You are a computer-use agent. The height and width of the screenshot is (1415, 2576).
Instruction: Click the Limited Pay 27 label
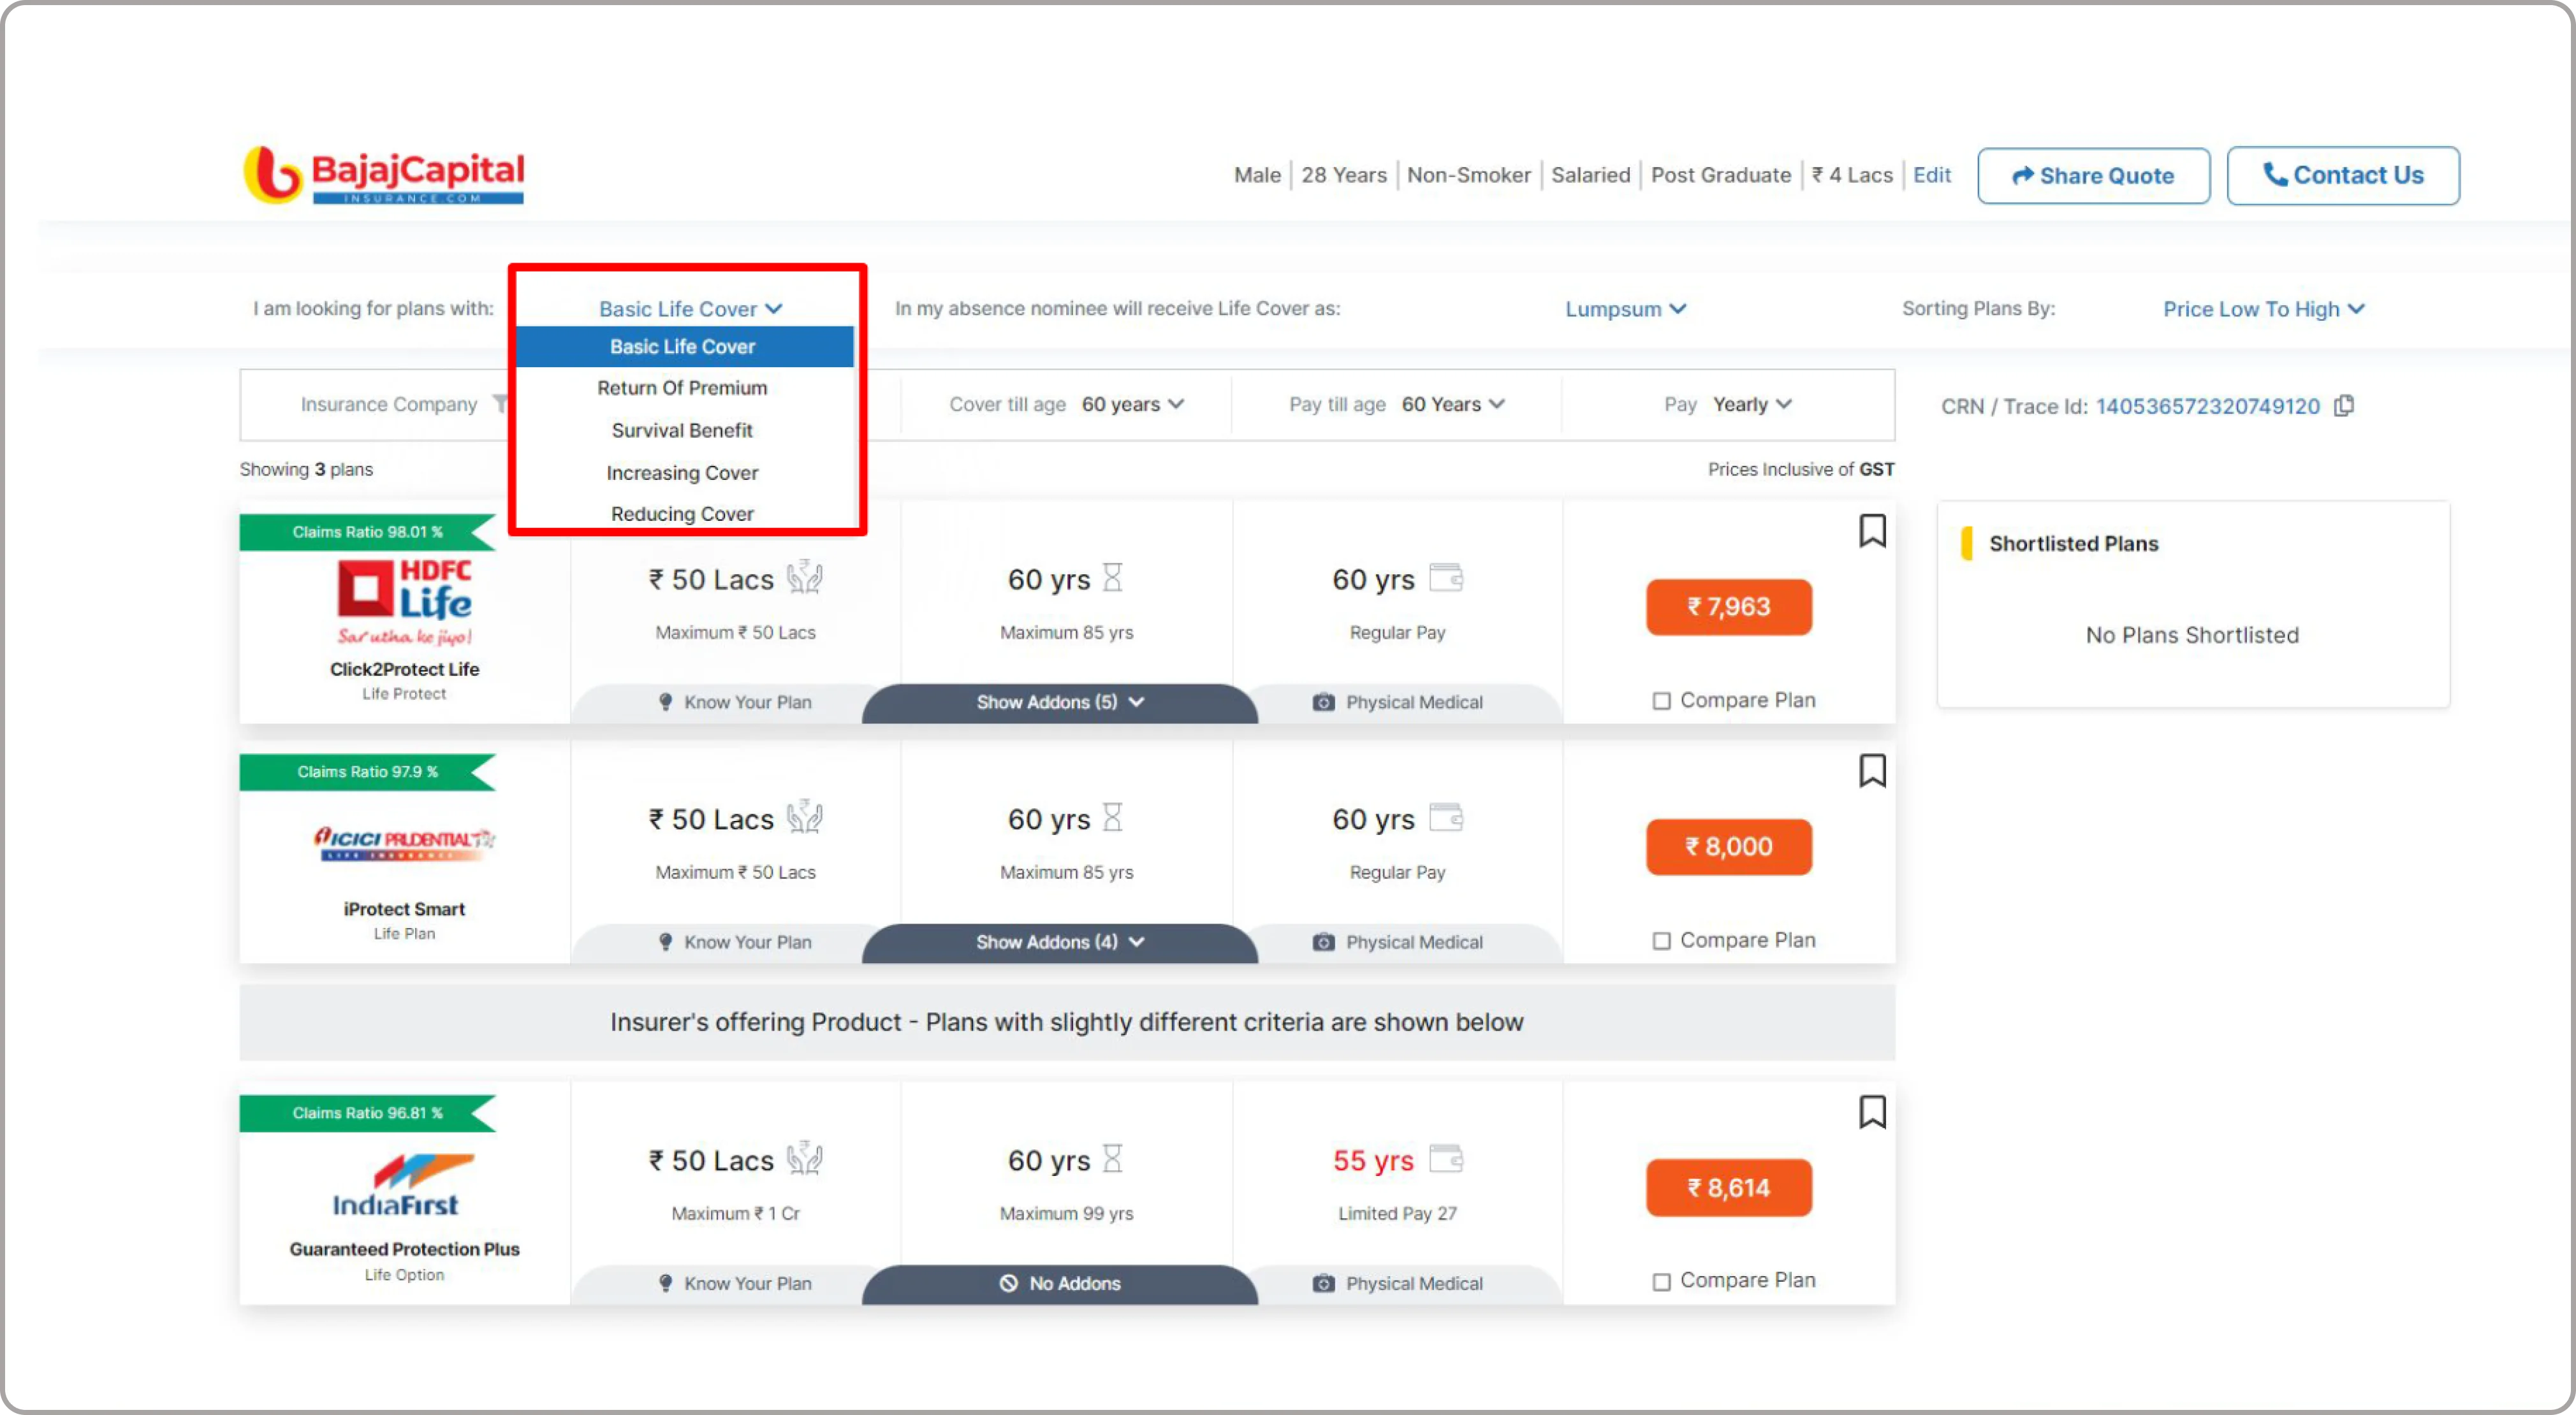click(x=1397, y=1213)
